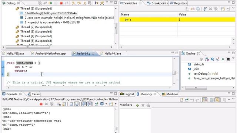Click the Step Return icon in Debug toolbar
Image resolution: width=237 pixels, height=133 pixels.
click(x=84, y=3)
